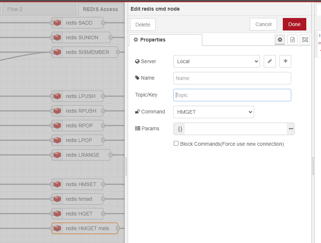
Task: Click the red Done button
Action: (295, 24)
